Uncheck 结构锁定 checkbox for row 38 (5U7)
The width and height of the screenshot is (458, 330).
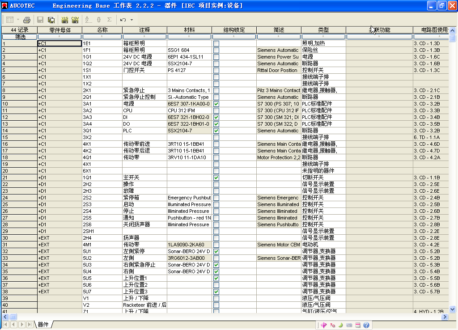click(x=216, y=292)
